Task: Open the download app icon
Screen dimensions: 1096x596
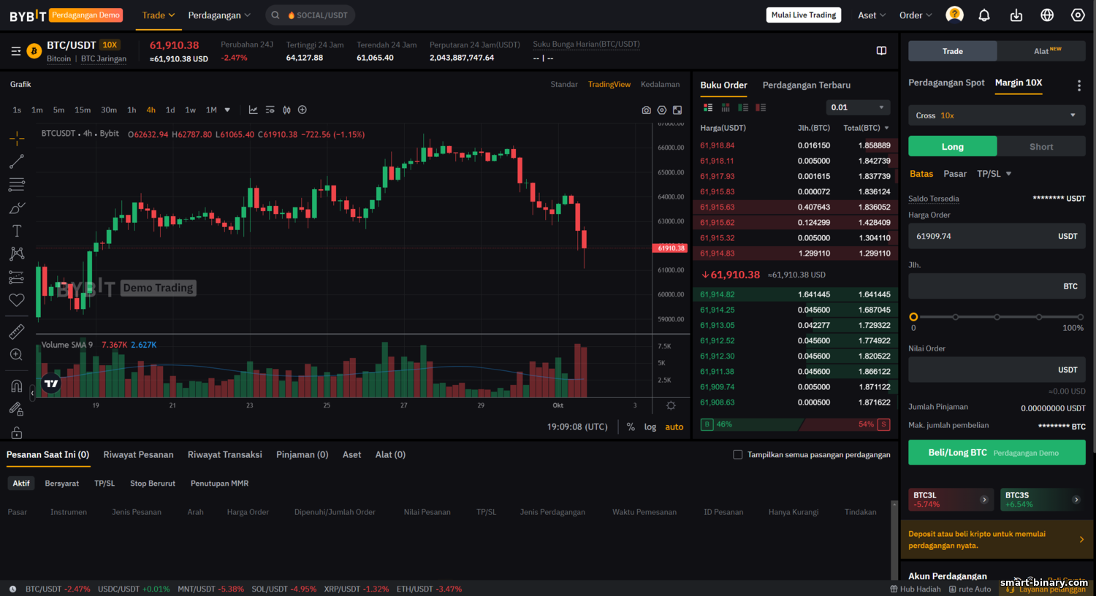Action: (x=1016, y=15)
